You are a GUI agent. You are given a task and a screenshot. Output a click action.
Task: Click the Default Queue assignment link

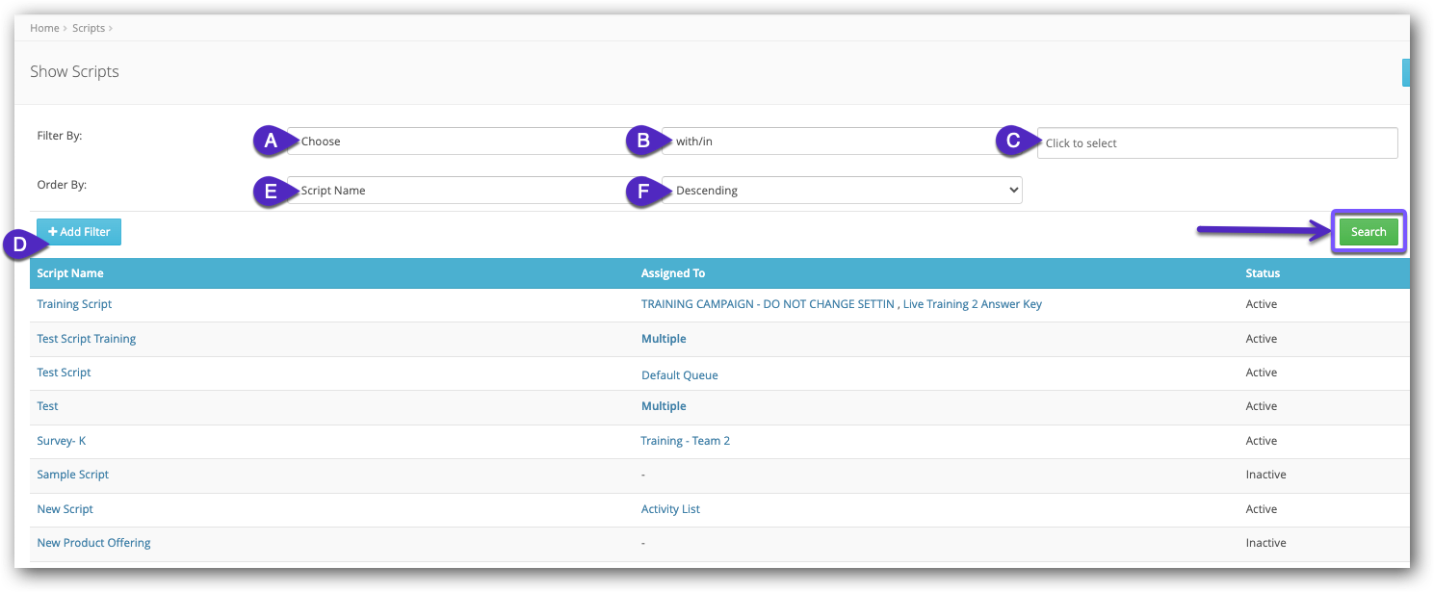pyautogui.click(x=680, y=375)
